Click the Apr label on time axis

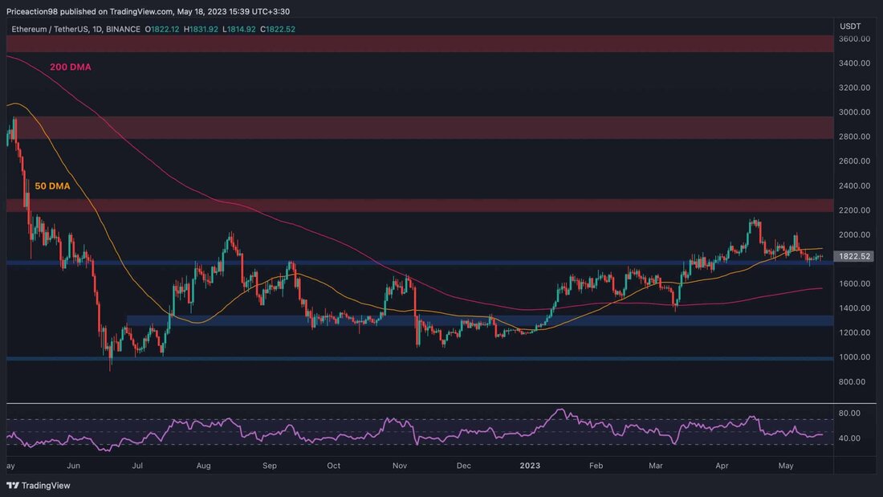tap(722, 466)
